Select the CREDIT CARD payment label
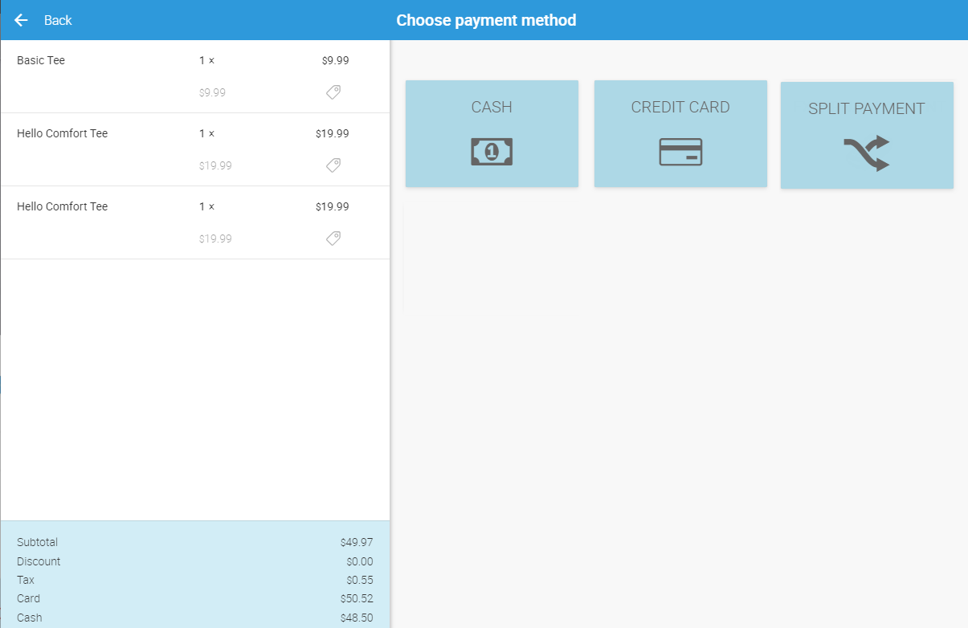968x628 pixels. [x=680, y=108]
